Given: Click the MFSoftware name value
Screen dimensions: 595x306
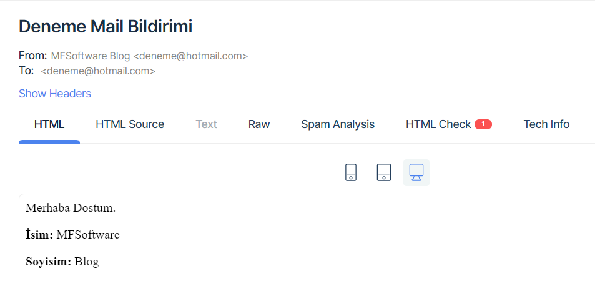Looking at the screenshot, I should (88, 235).
